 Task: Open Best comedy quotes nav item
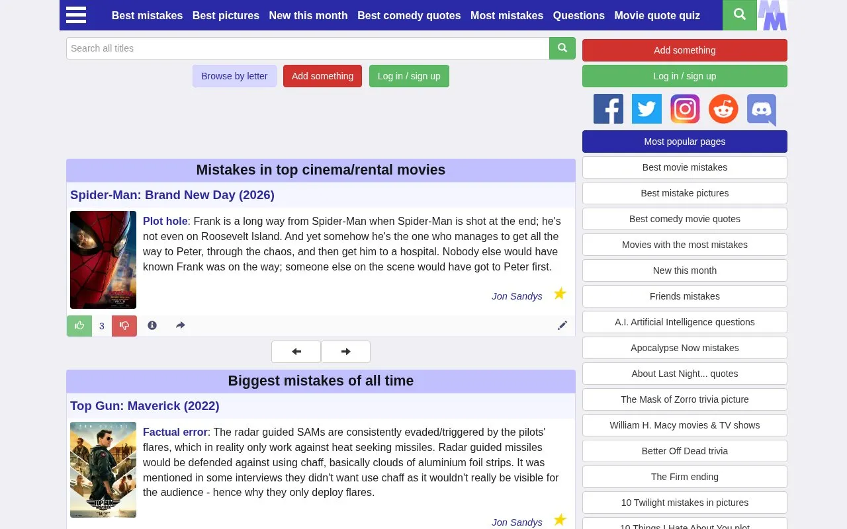point(409,15)
